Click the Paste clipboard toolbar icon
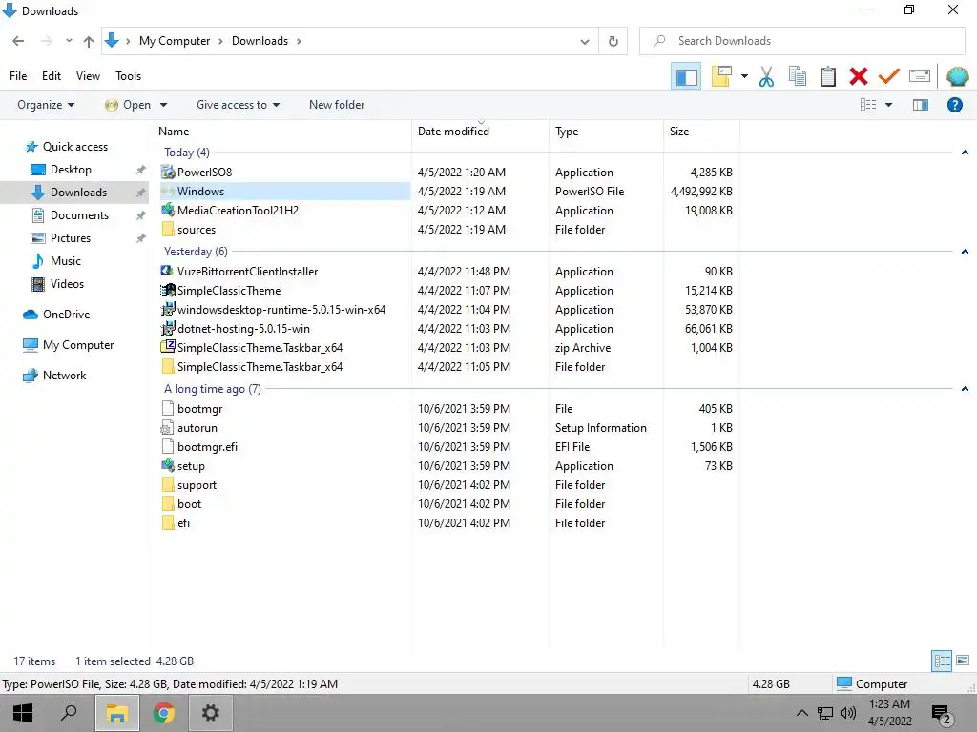This screenshot has height=732, width=977. pyautogui.click(x=827, y=76)
